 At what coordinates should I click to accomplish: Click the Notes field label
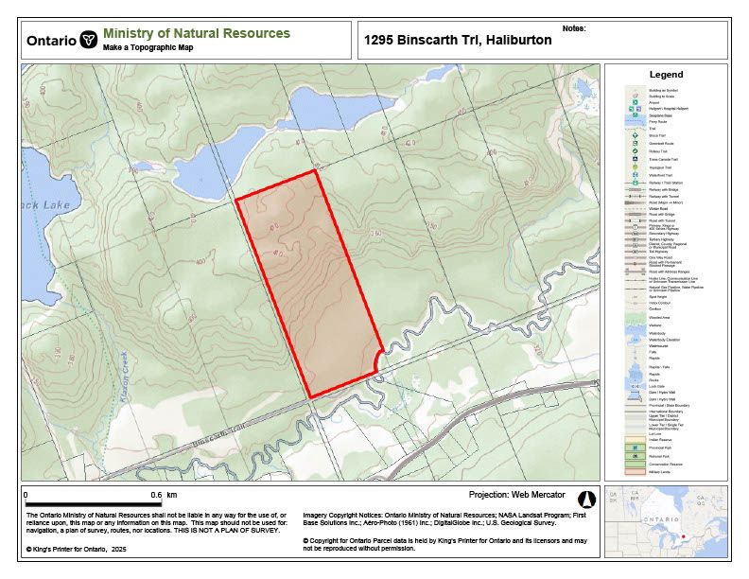click(574, 28)
